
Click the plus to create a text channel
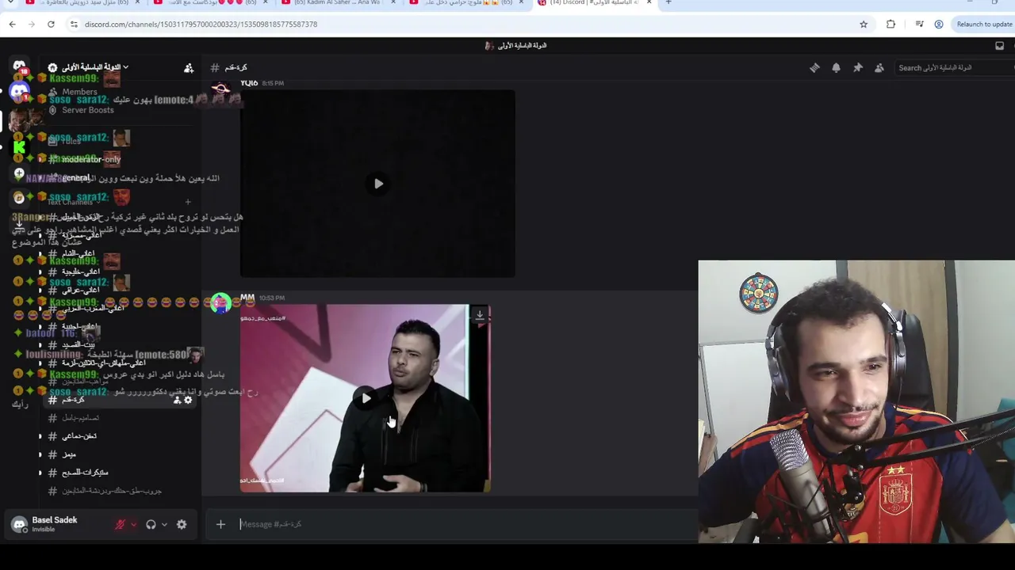tap(188, 202)
